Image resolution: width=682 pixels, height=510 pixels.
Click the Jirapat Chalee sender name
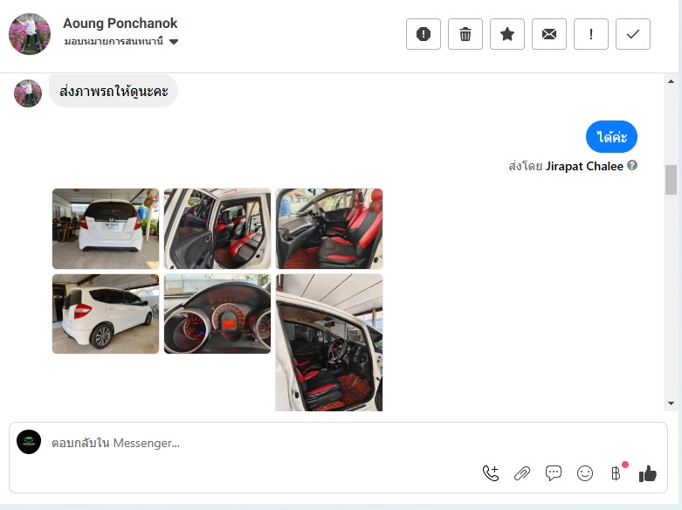pyautogui.click(x=584, y=166)
